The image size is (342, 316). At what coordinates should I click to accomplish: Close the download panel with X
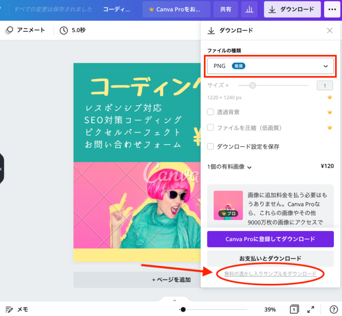(330, 30)
